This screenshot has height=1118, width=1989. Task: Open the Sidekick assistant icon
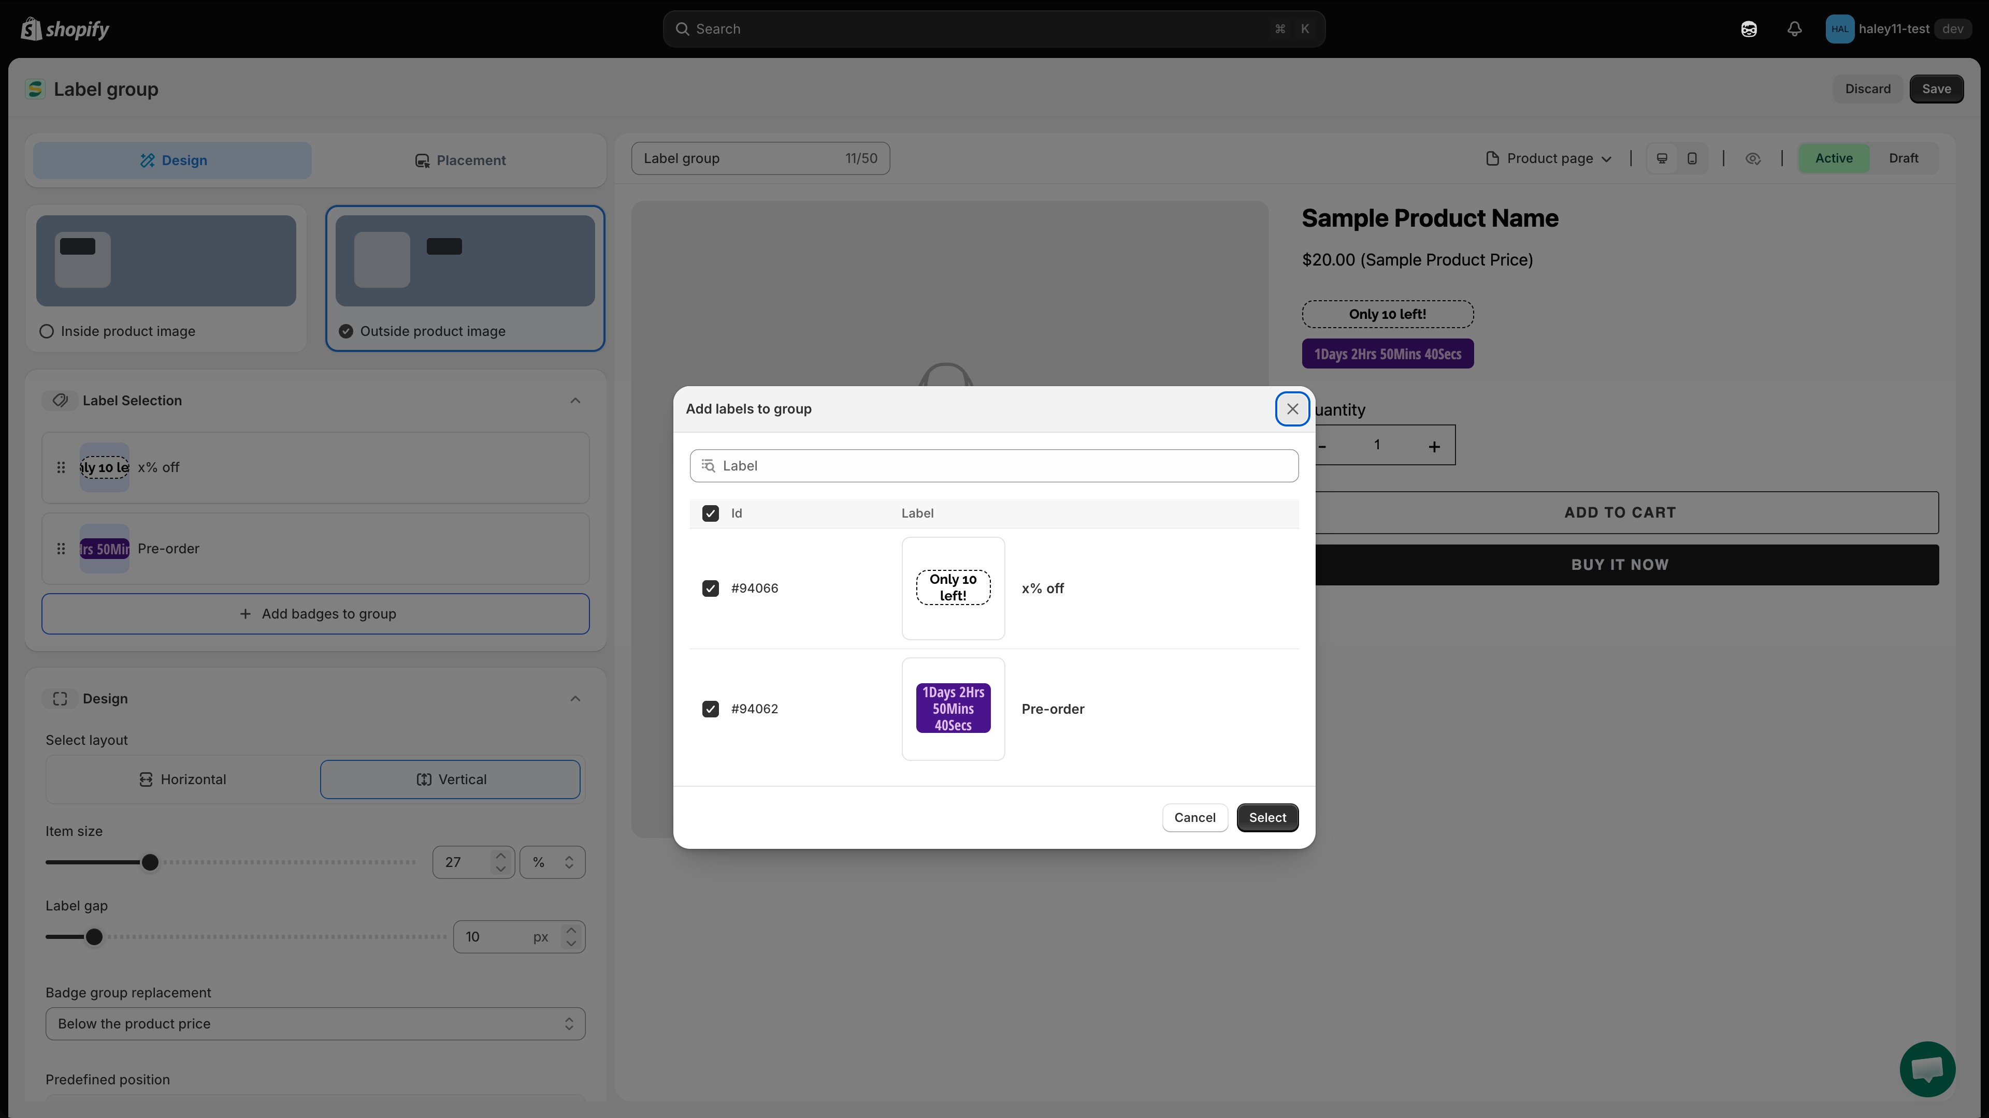click(1749, 28)
